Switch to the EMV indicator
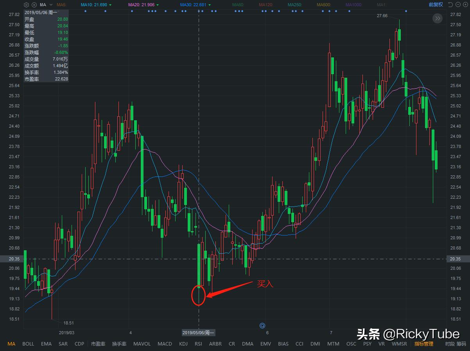 (265, 344)
